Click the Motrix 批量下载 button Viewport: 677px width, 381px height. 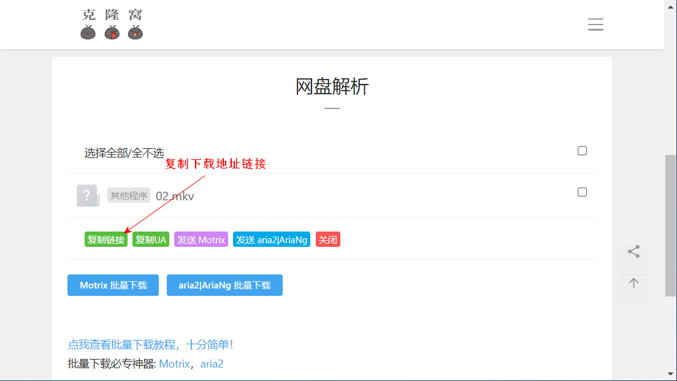tap(113, 285)
